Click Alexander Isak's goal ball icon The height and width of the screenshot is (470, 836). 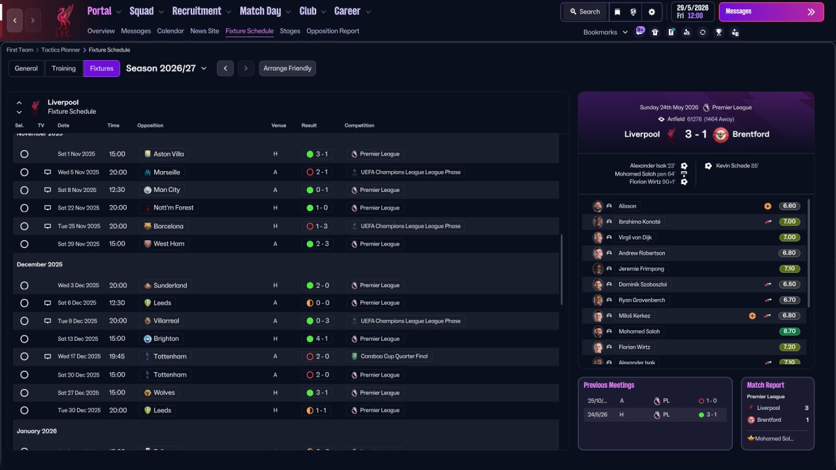(x=684, y=166)
